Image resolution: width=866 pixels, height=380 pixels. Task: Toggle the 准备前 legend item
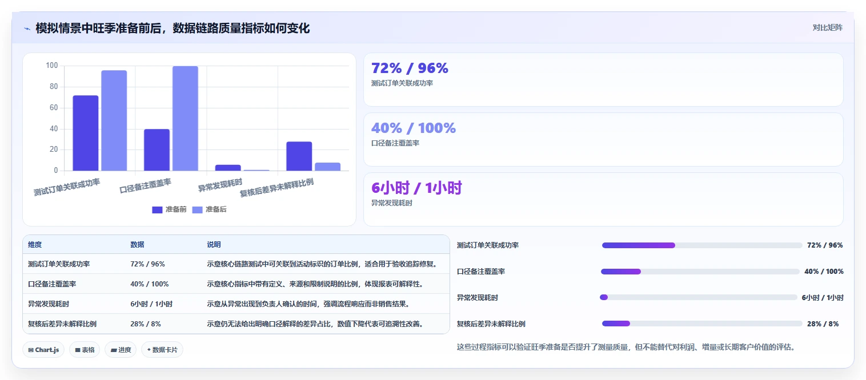(169, 209)
